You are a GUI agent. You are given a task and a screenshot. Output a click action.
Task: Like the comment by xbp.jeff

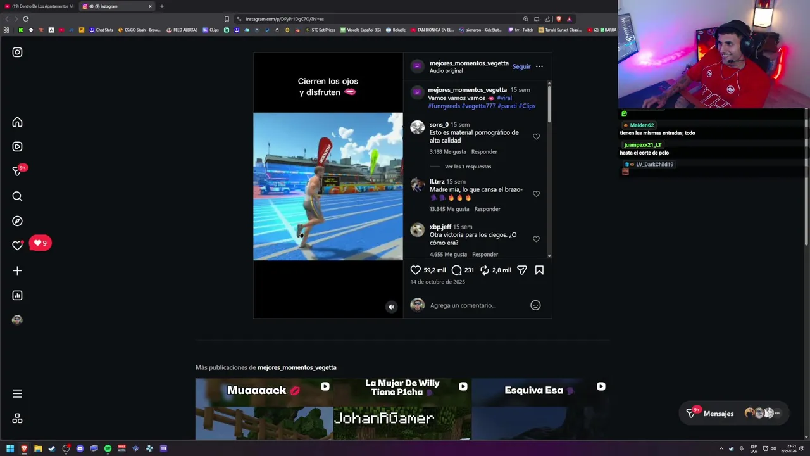(x=536, y=239)
